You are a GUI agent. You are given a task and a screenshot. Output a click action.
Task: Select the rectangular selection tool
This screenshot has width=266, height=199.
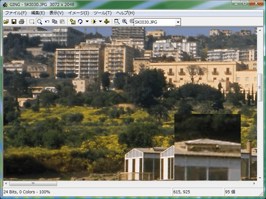point(32,22)
